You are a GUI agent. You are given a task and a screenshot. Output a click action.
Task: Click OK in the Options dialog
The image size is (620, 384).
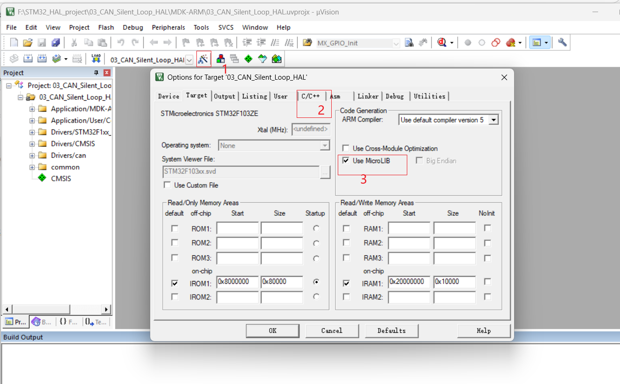[272, 330]
